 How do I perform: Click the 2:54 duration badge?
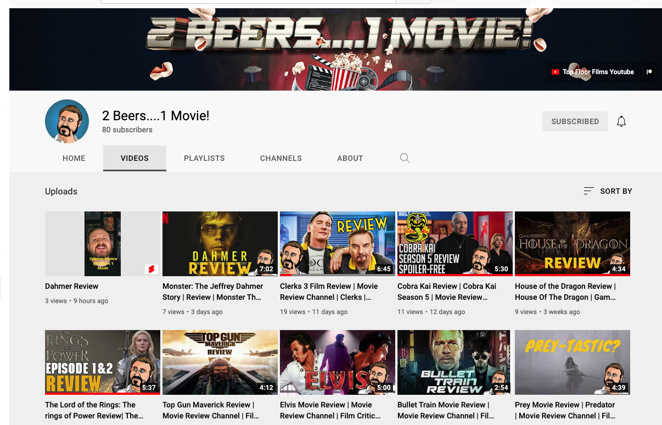click(x=501, y=388)
